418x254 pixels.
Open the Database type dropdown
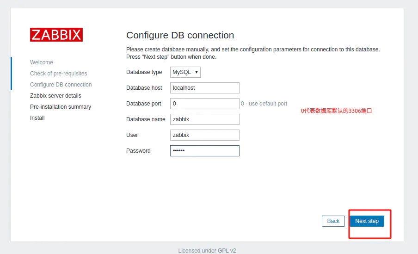coord(185,72)
